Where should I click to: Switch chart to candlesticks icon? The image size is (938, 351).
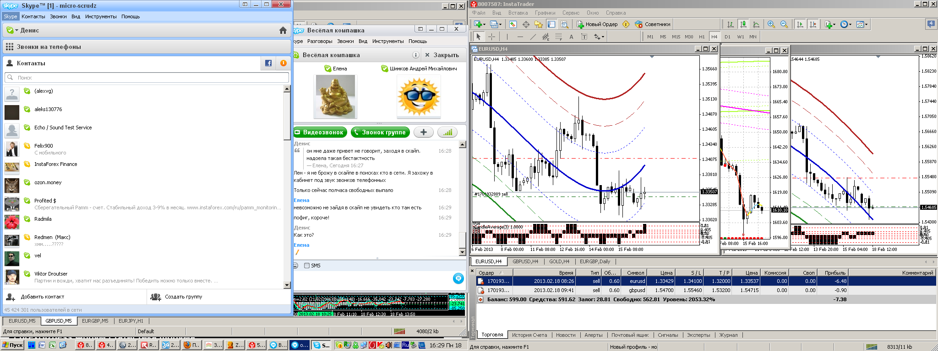(743, 24)
